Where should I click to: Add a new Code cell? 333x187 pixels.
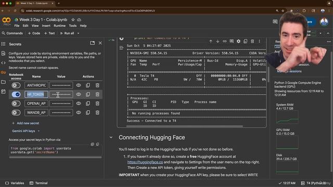pos(34,33)
